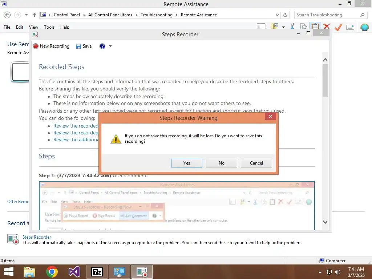The image size is (372, 279).
Task: Click the blue help question mark icon
Action: [102, 46]
